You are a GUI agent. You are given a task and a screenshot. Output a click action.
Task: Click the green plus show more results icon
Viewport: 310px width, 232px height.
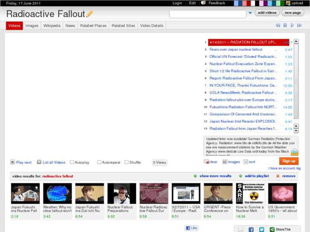point(195,176)
